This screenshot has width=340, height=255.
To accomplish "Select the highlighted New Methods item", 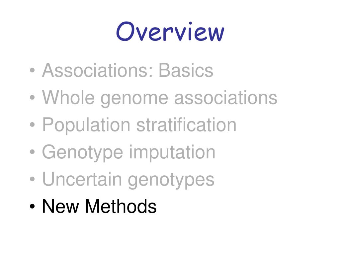I will pyautogui.click(x=99, y=206).
